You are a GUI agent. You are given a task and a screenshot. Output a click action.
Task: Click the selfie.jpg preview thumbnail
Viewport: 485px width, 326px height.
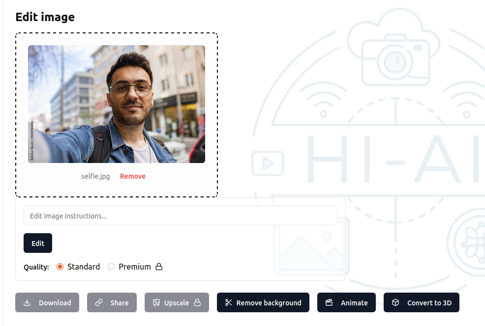pyautogui.click(x=117, y=104)
